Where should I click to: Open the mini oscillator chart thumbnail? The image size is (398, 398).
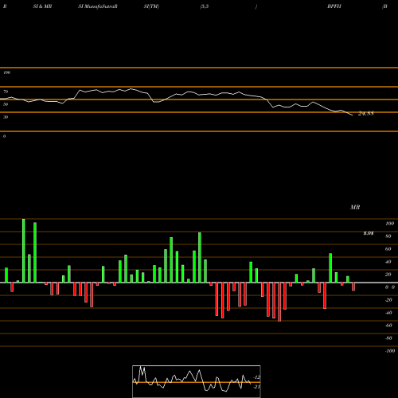197,381
